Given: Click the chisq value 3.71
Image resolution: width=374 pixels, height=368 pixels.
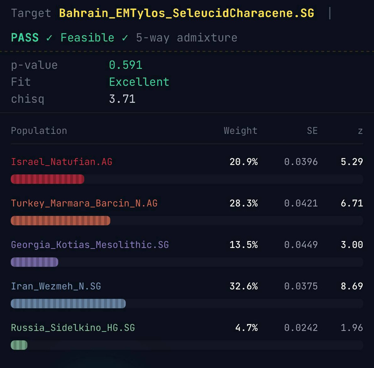Looking at the screenshot, I should click(x=122, y=99).
